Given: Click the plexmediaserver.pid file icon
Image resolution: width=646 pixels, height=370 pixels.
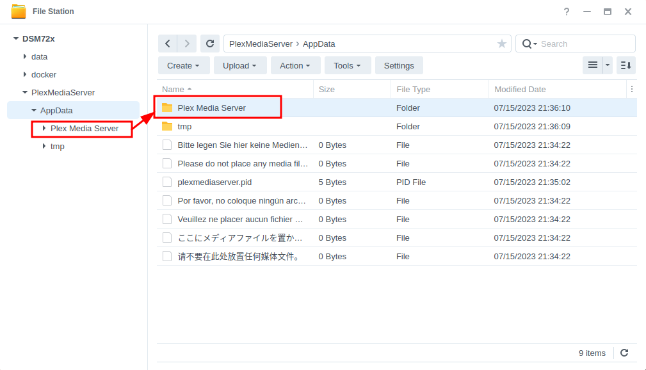Looking at the screenshot, I should [x=167, y=182].
